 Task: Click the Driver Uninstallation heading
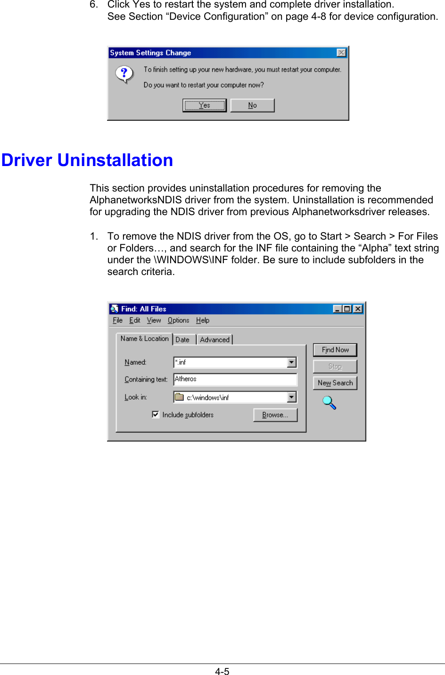click(x=87, y=160)
